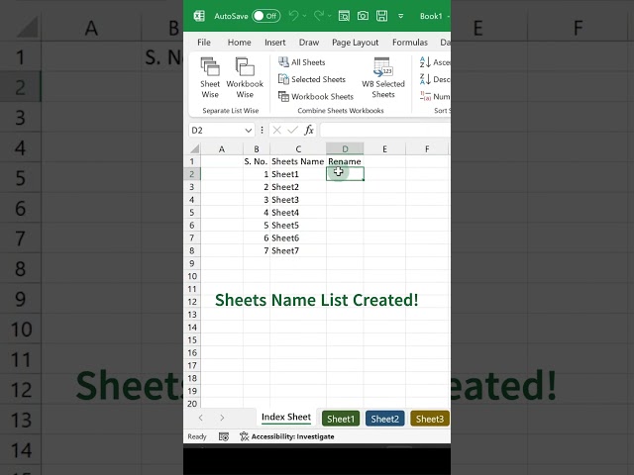Toggle the AutoSave switch
634x475 pixels.
tap(265, 16)
